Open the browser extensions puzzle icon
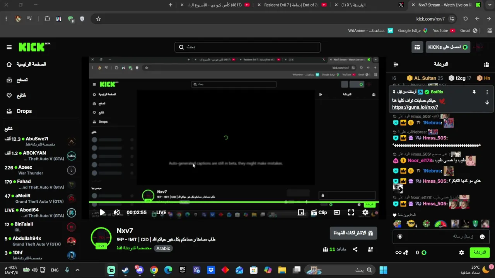The height and width of the screenshot is (278, 495). 47,19
